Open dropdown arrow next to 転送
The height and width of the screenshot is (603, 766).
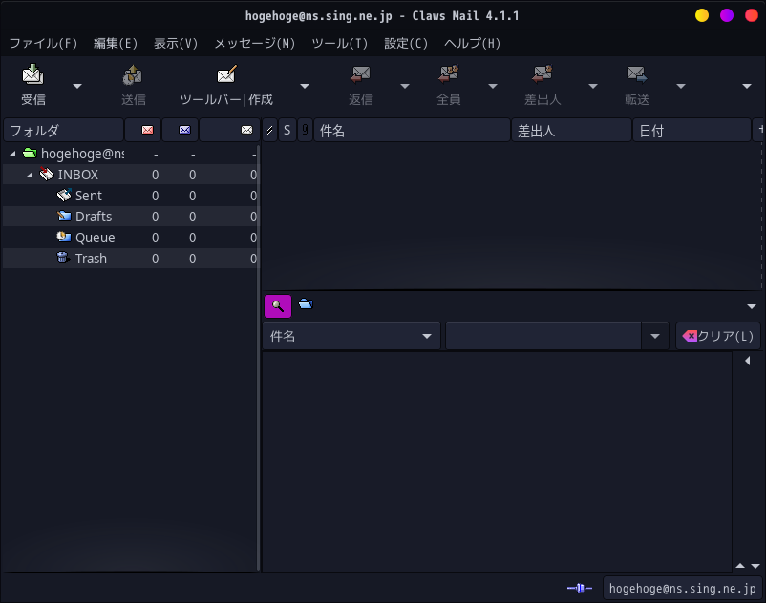[681, 87]
